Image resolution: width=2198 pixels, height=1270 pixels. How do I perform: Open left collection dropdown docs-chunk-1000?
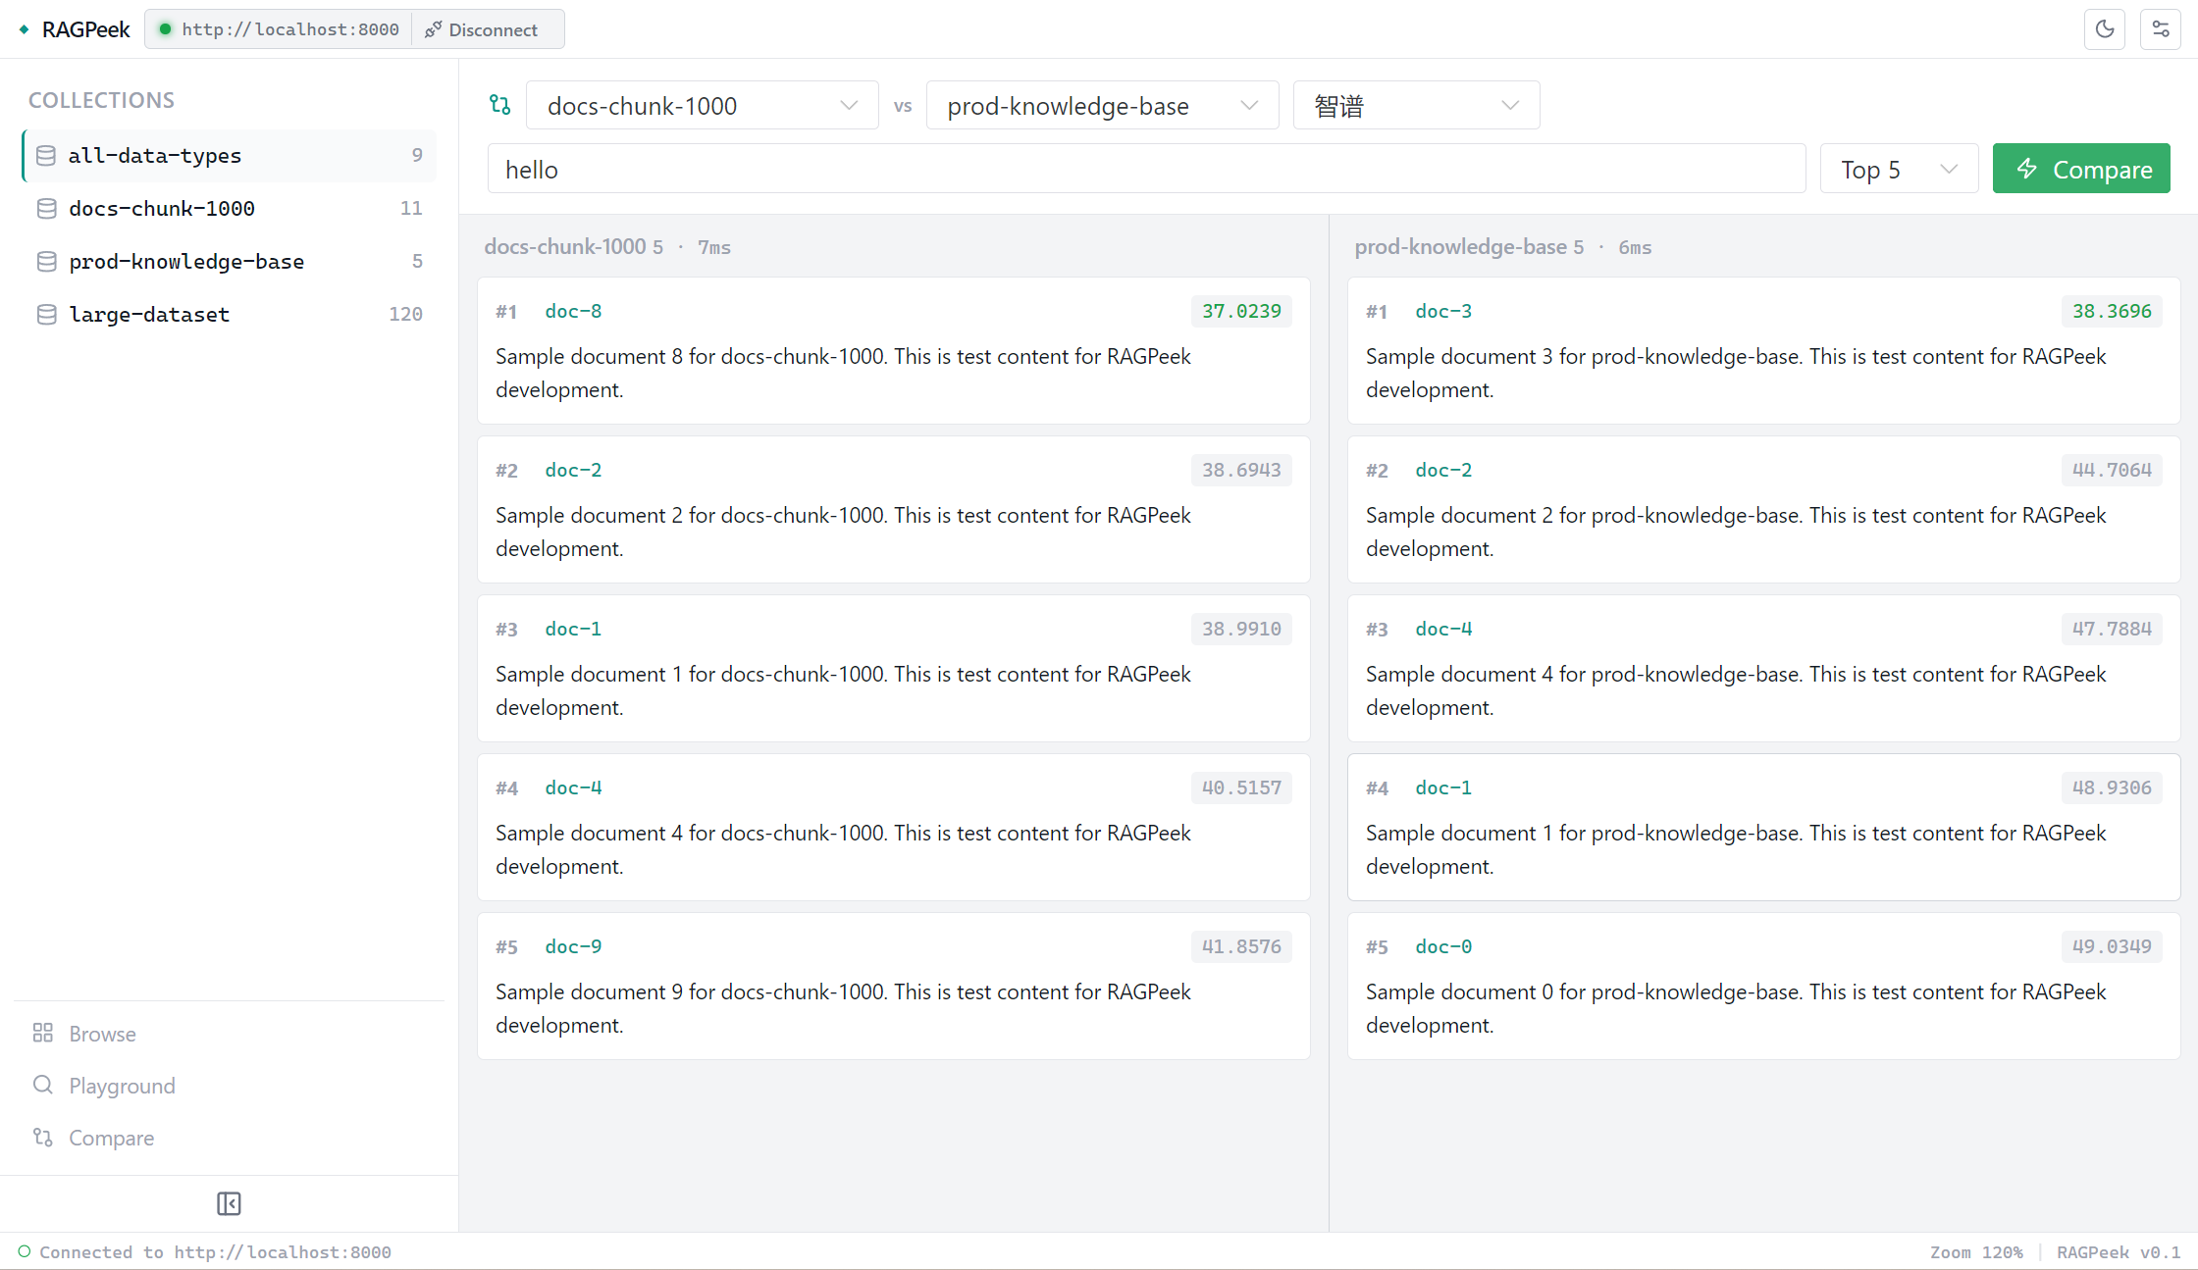pyautogui.click(x=703, y=105)
